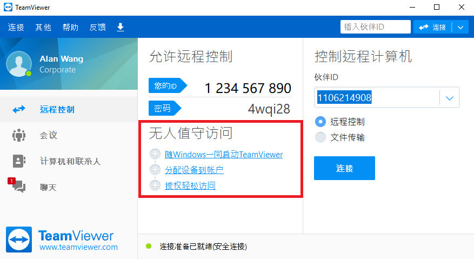This screenshot has height=259, width=474.
Task: Select the 文件传输 radio button
Action: click(321, 137)
